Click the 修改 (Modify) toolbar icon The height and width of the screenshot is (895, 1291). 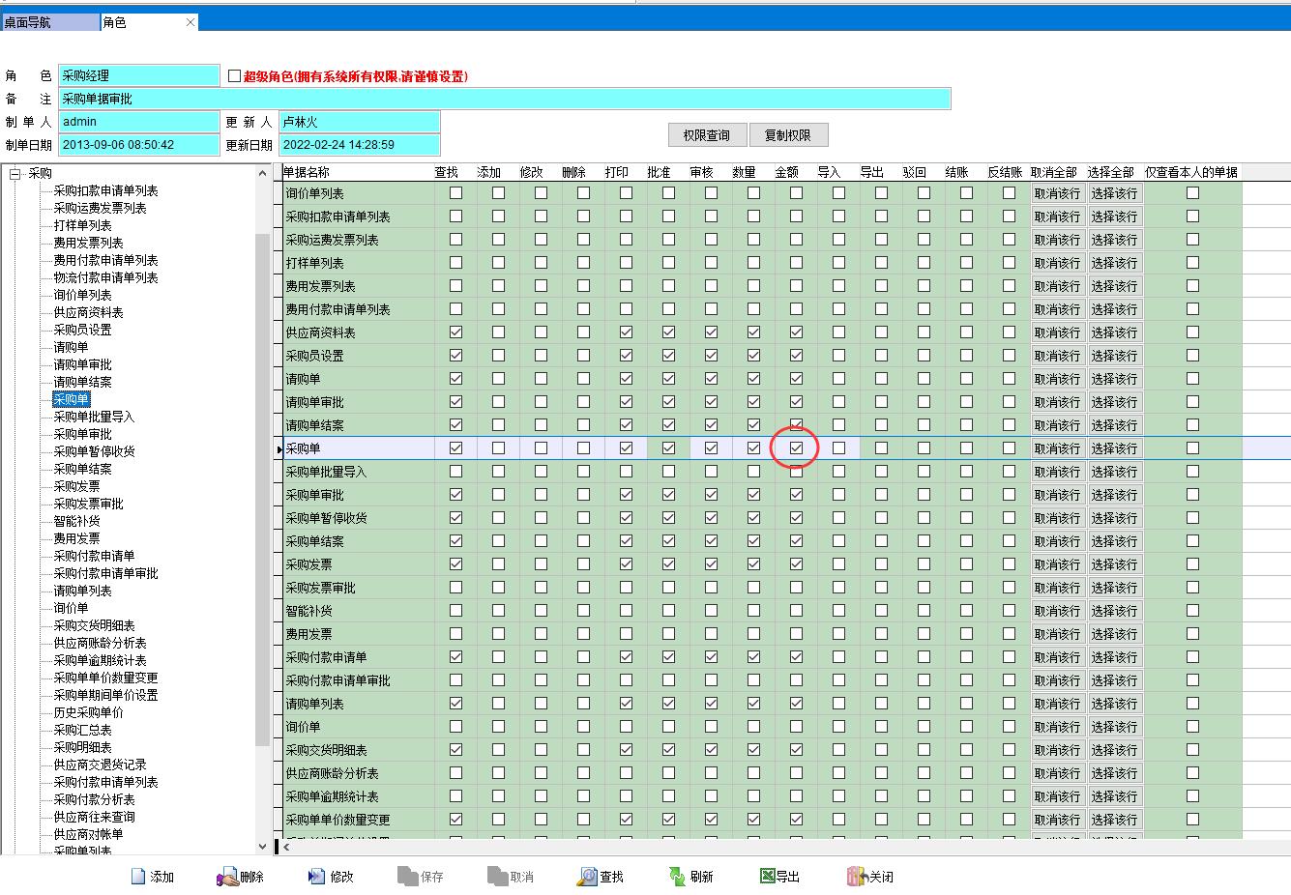[317, 877]
